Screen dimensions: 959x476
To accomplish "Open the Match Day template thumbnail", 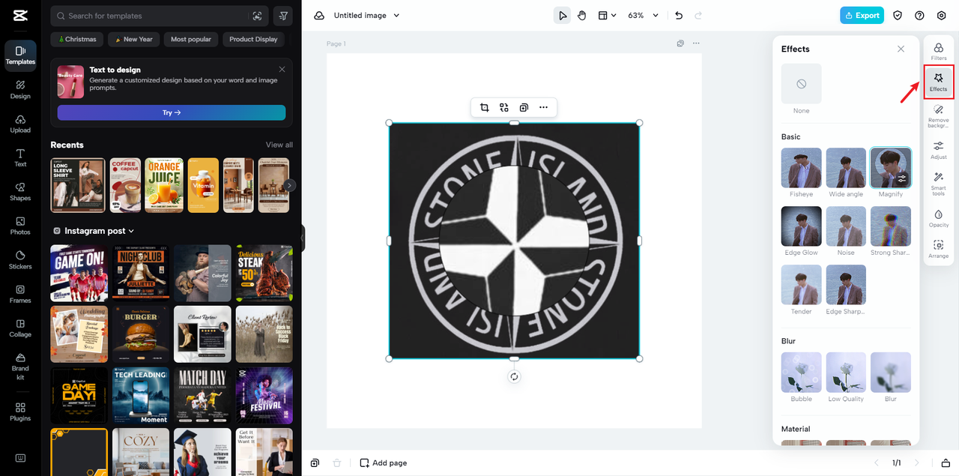I will [x=202, y=395].
